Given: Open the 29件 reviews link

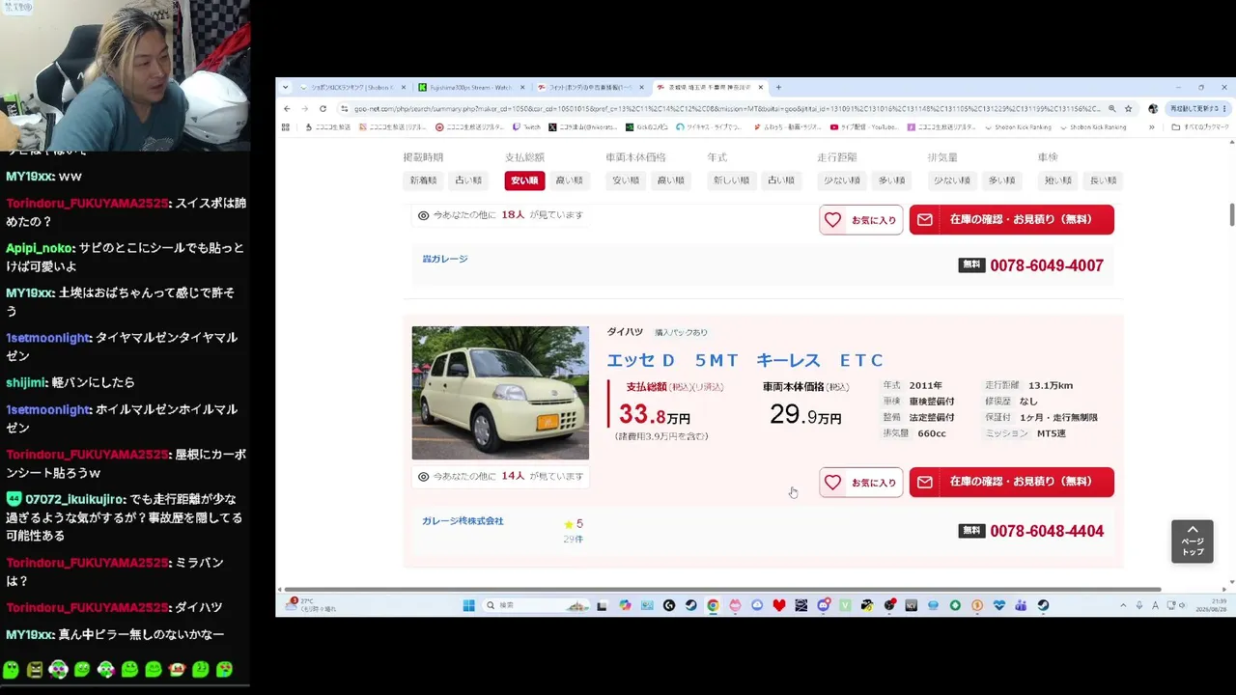Looking at the screenshot, I should (574, 539).
